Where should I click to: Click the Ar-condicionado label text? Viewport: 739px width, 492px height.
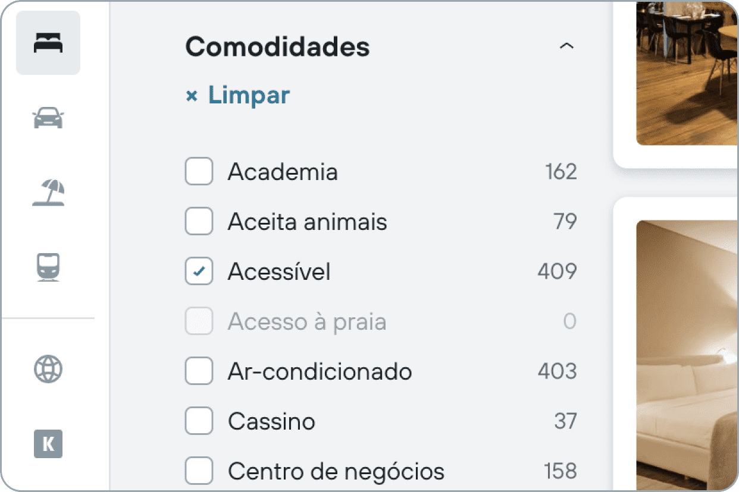click(320, 372)
